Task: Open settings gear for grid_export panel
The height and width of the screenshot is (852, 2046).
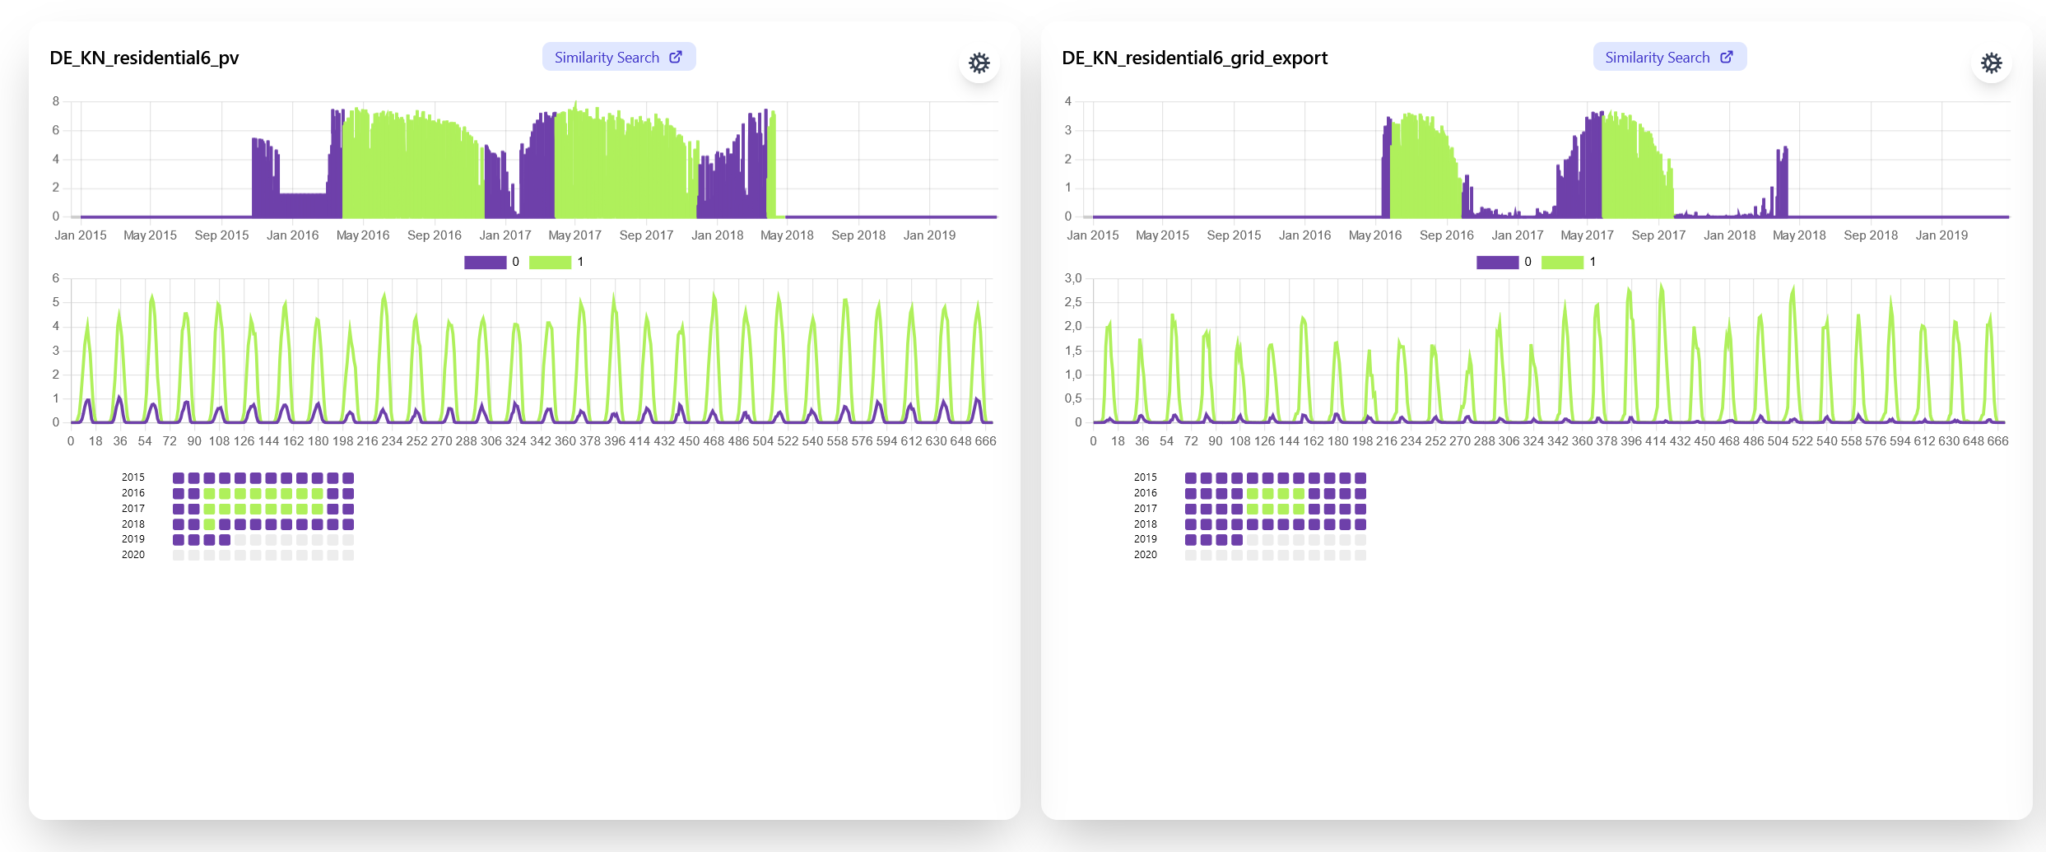Action: (1991, 63)
